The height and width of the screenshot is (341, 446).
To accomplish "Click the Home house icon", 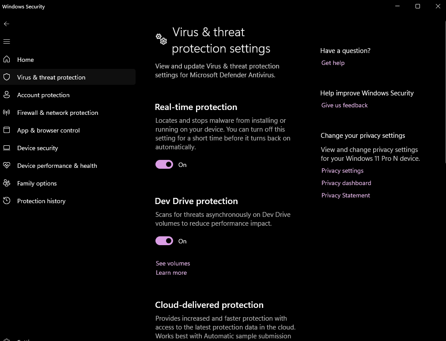I will (x=7, y=60).
